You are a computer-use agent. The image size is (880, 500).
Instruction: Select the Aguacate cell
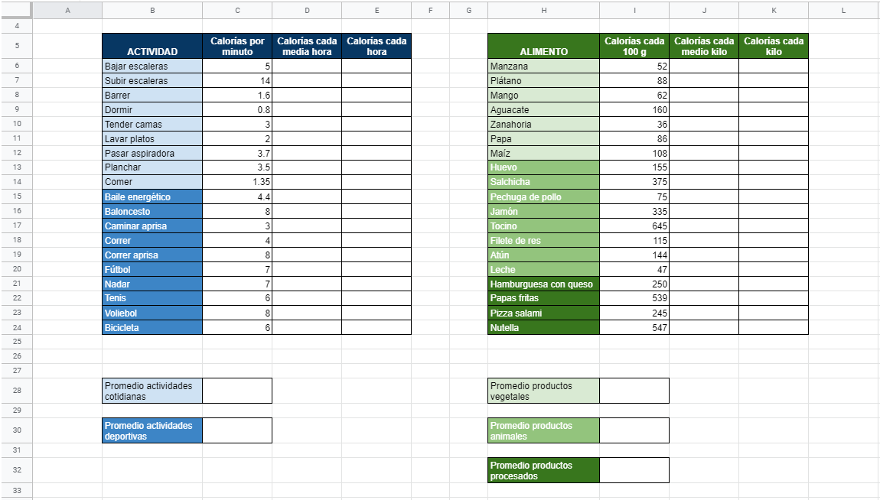[544, 110]
